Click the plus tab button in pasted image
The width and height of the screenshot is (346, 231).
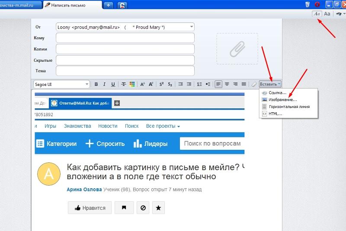pos(117,103)
